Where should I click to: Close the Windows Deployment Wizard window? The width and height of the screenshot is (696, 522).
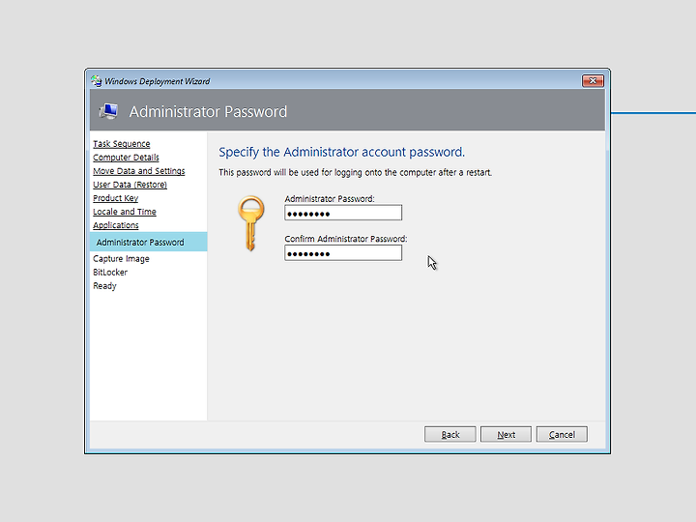tap(593, 81)
